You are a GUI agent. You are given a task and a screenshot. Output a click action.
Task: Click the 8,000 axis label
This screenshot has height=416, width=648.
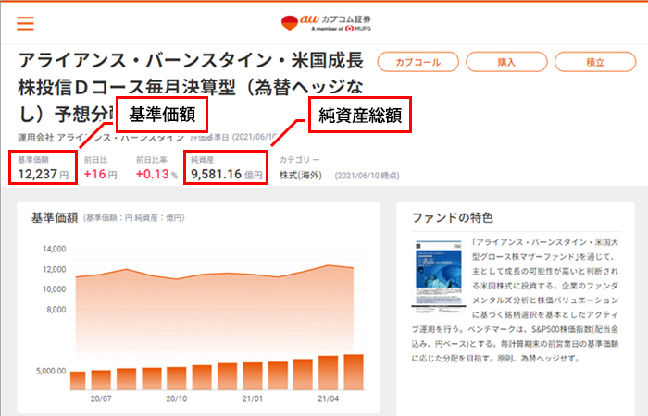tap(56, 310)
